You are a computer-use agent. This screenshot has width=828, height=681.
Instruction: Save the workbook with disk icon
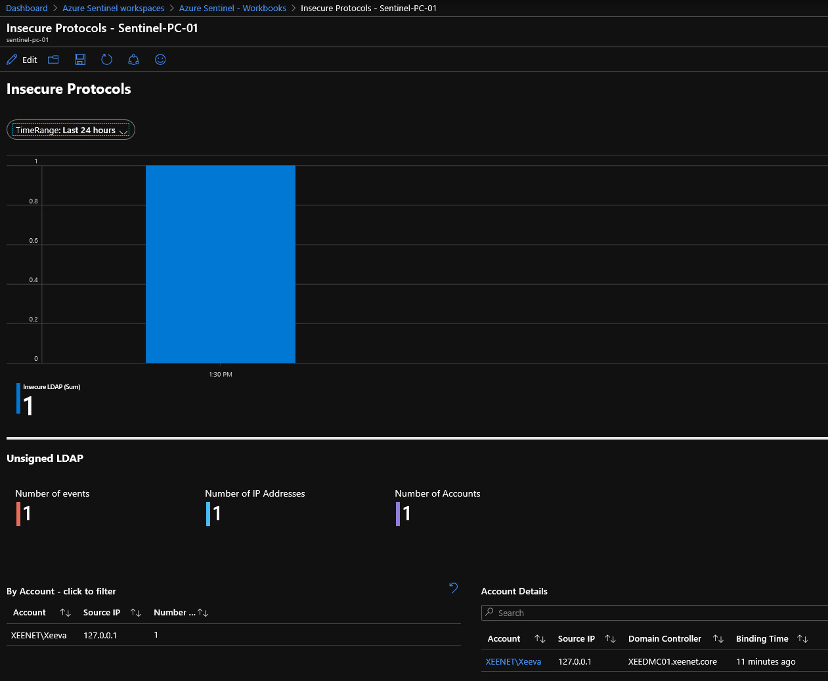[80, 60]
